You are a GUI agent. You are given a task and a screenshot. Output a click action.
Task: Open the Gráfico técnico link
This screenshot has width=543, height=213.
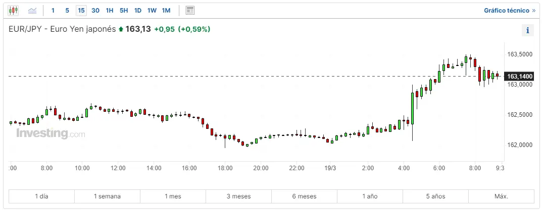(x=510, y=11)
